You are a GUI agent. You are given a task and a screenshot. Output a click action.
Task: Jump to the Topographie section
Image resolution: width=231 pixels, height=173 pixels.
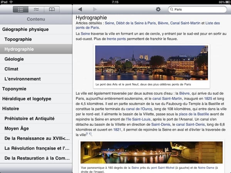18,39
